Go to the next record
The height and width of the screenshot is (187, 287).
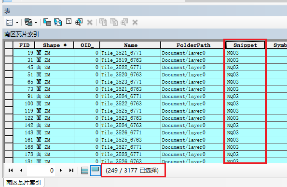tap(61, 170)
